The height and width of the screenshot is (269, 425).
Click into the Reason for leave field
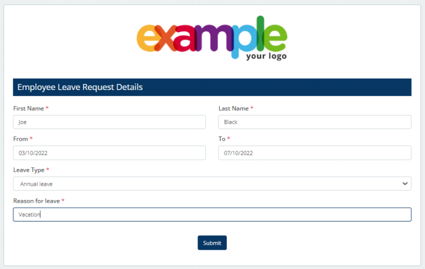coord(212,214)
